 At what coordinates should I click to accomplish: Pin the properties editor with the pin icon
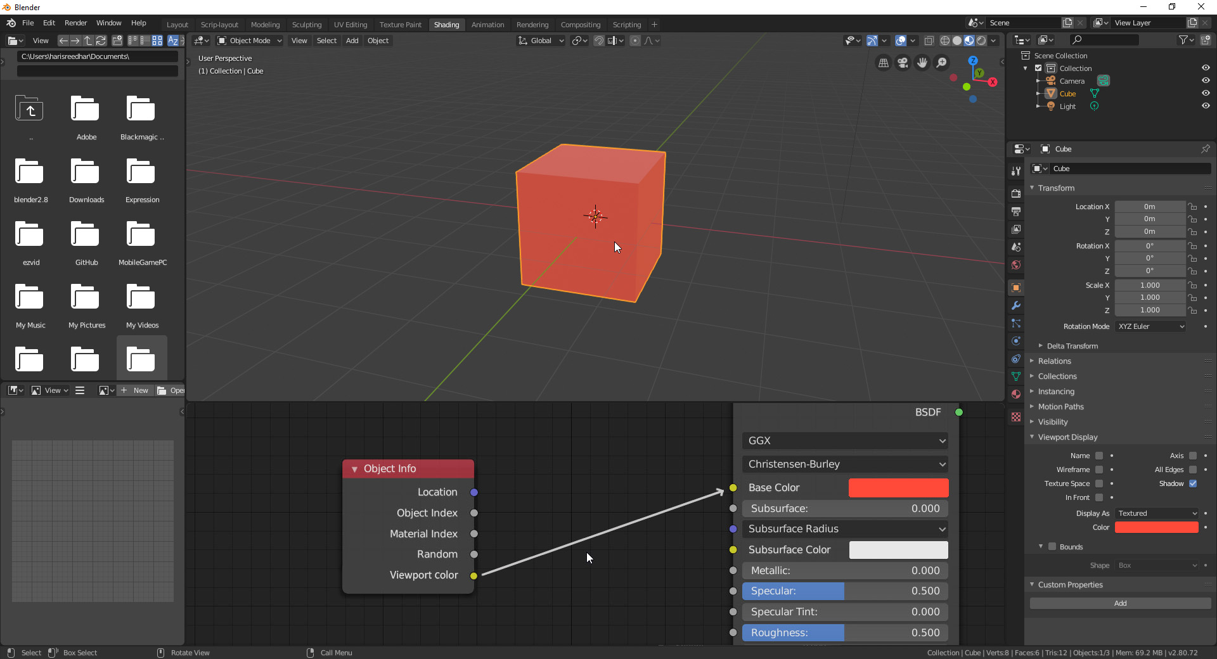tap(1205, 149)
